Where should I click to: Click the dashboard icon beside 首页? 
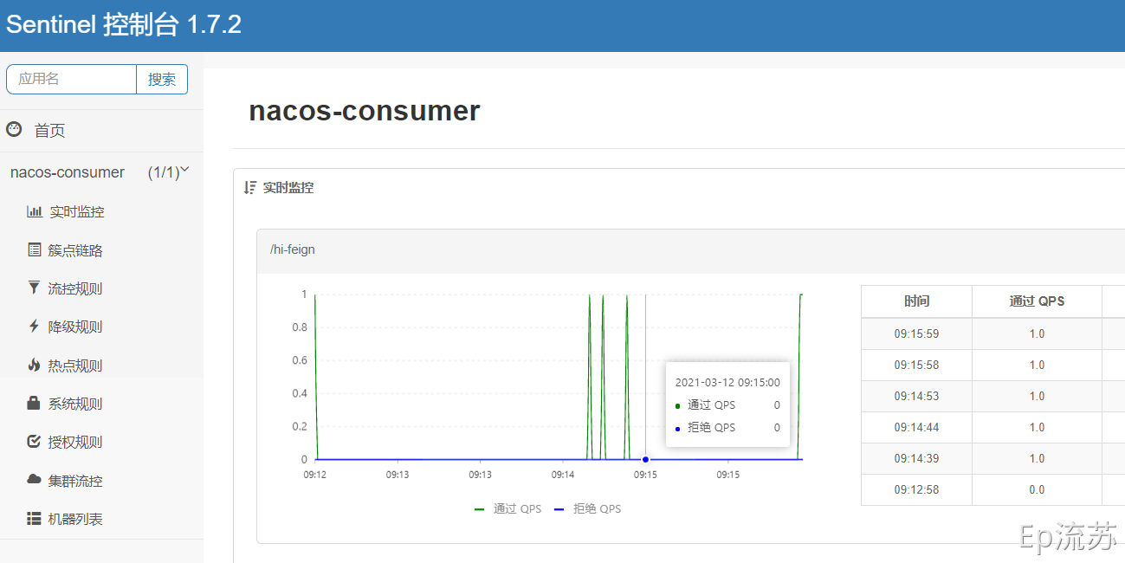pyautogui.click(x=14, y=129)
